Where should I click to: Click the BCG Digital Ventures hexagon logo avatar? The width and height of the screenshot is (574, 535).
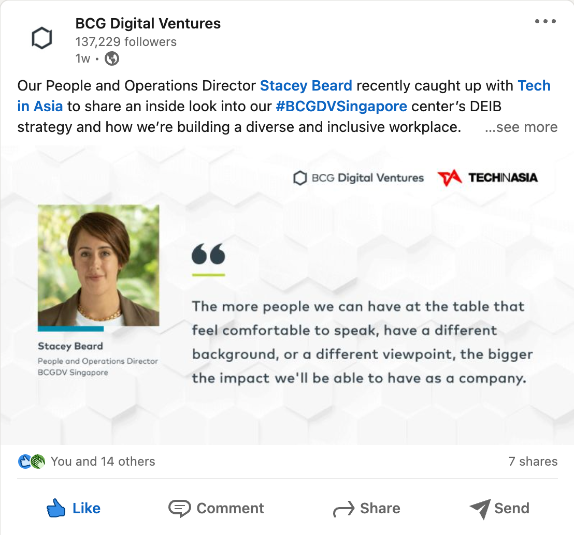coord(42,38)
